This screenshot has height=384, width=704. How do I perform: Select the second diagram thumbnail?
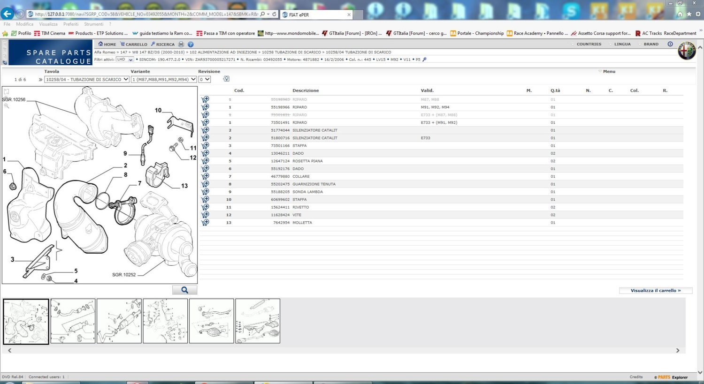[x=73, y=321]
